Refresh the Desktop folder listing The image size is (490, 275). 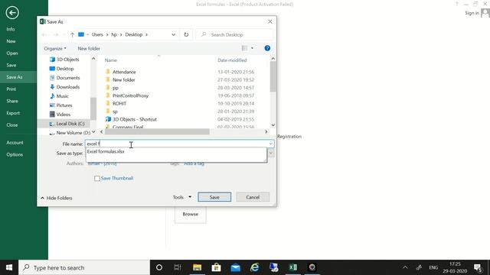pos(186,34)
